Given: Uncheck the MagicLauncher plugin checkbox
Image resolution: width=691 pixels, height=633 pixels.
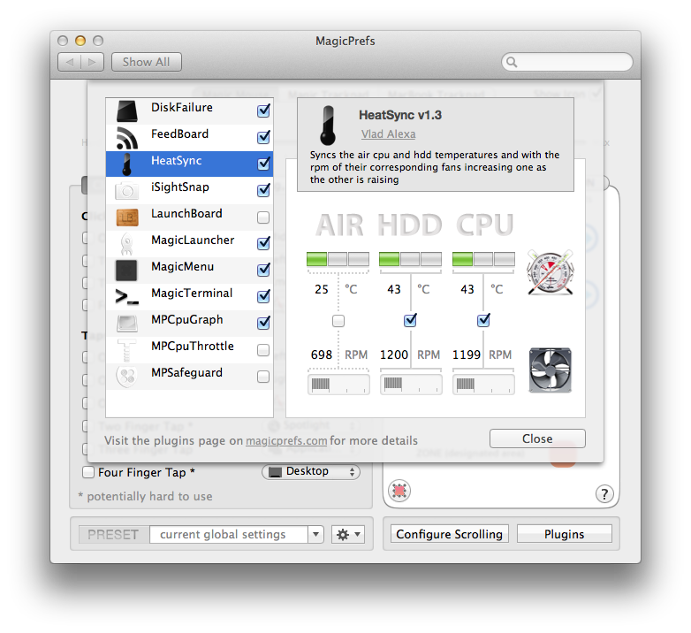Looking at the screenshot, I should (263, 243).
